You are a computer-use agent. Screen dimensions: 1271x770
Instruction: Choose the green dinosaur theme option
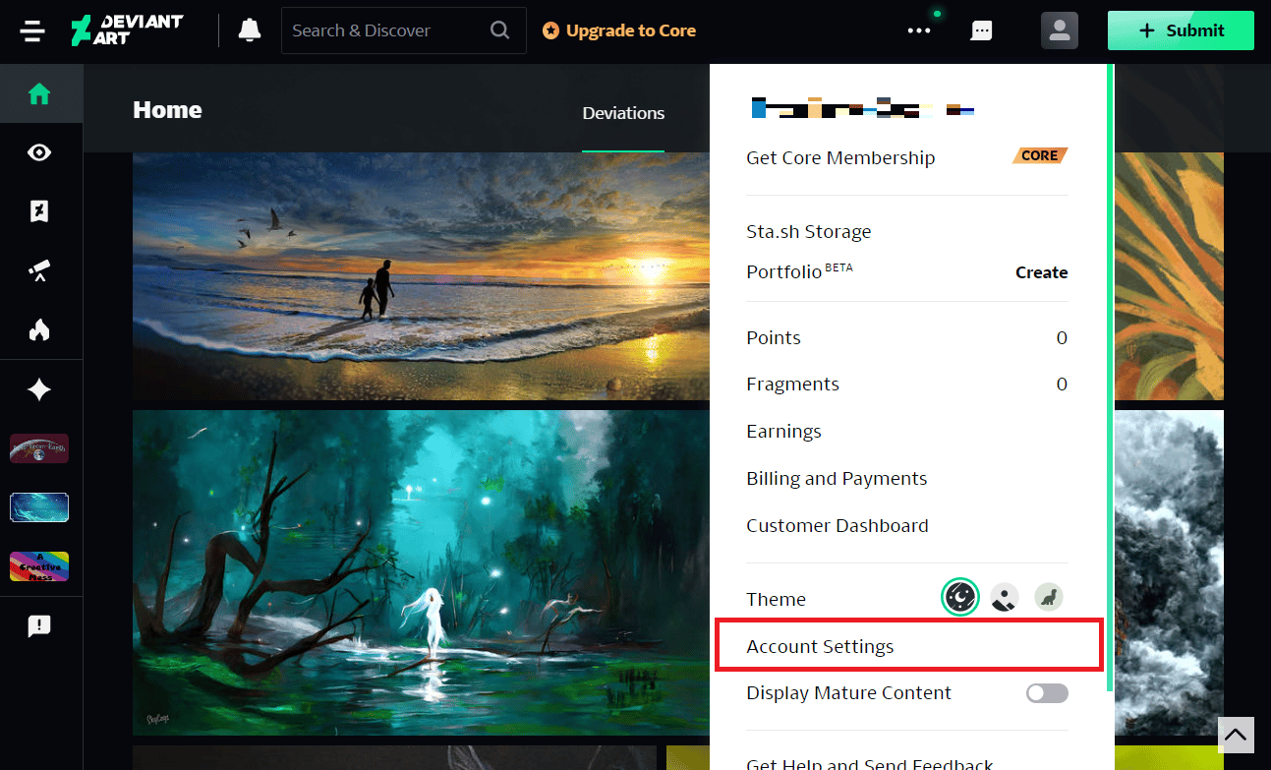pyautogui.click(x=1049, y=597)
